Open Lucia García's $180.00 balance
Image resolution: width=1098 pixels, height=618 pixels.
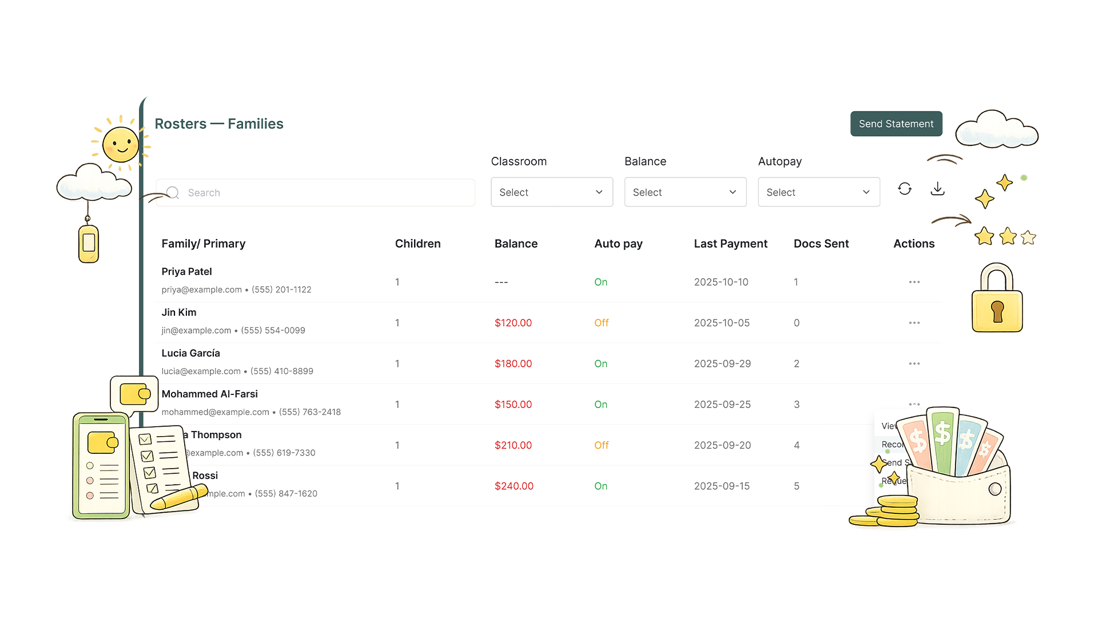click(x=513, y=363)
